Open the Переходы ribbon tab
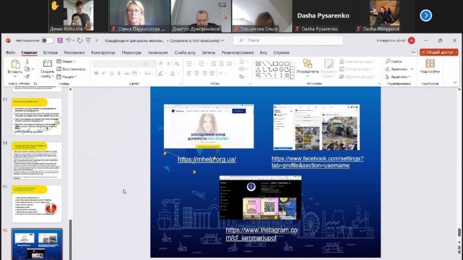The image size is (463, 260). point(132,53)
